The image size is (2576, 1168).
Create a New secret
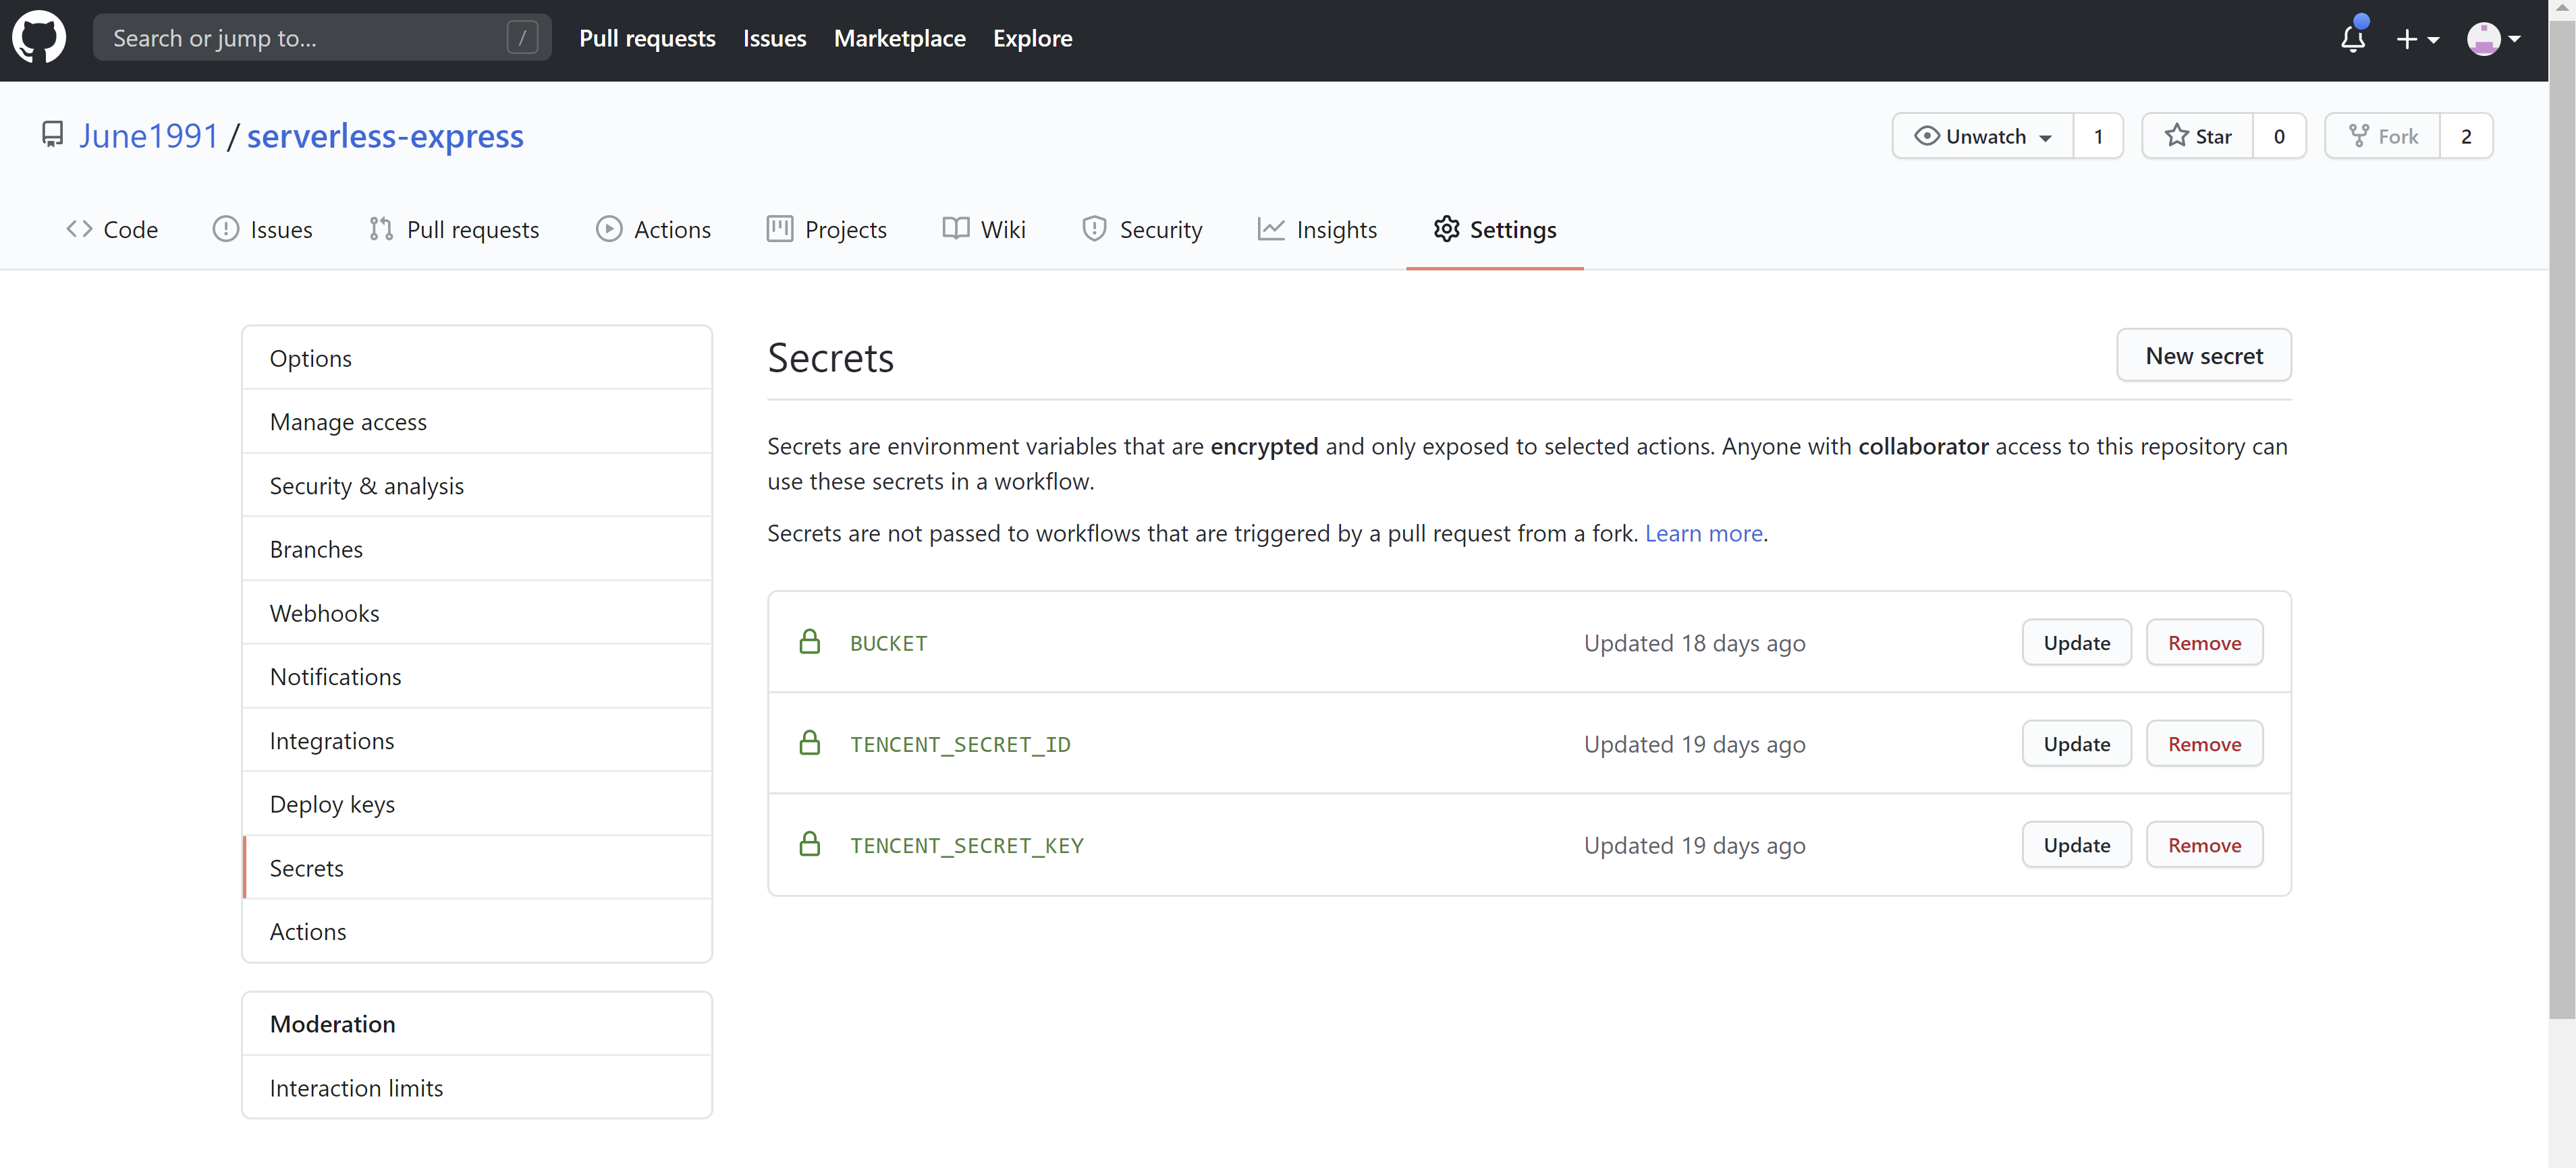click(x=2204, y=355)
